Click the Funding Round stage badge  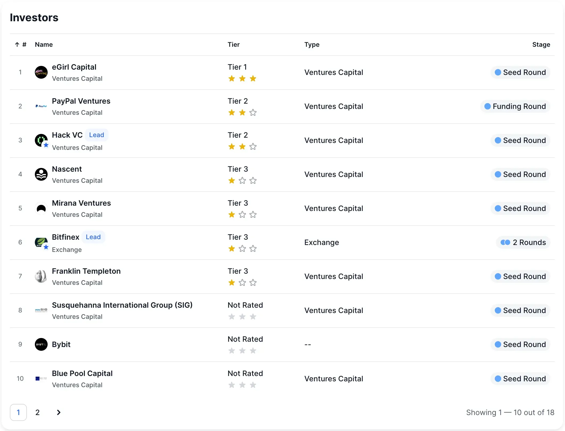(515, 106)
